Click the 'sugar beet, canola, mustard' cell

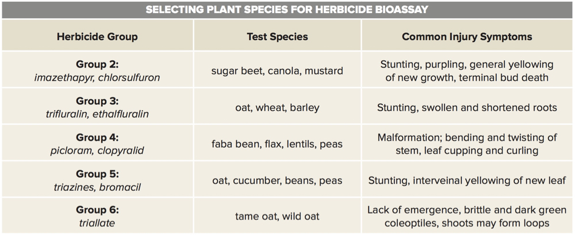coord(277,71)
